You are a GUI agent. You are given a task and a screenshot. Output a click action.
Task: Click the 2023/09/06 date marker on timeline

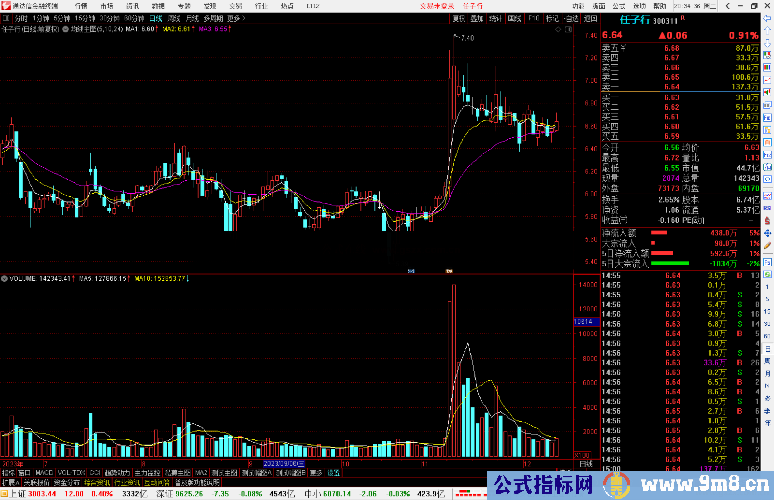[284, 464]
